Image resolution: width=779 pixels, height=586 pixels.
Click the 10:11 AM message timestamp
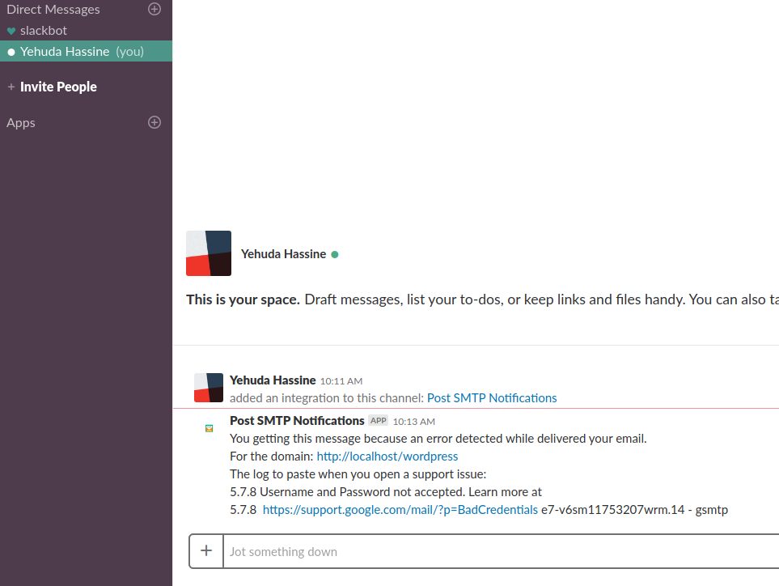(341, 381)
